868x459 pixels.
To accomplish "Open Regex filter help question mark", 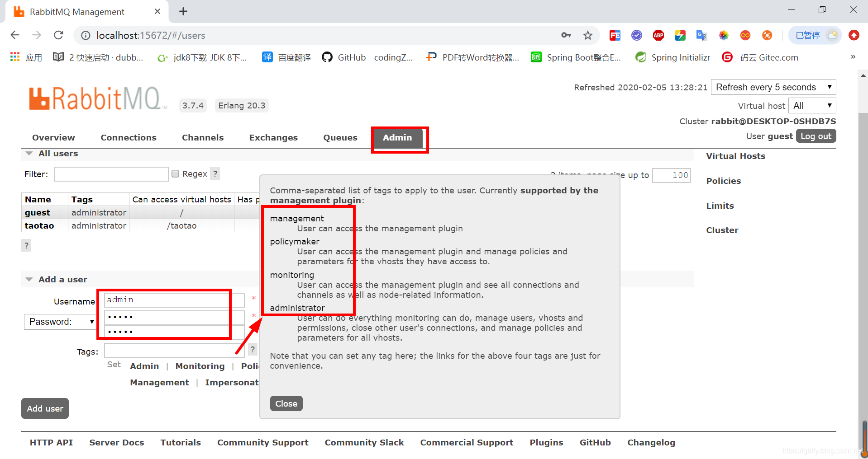I will pos(215,174).
